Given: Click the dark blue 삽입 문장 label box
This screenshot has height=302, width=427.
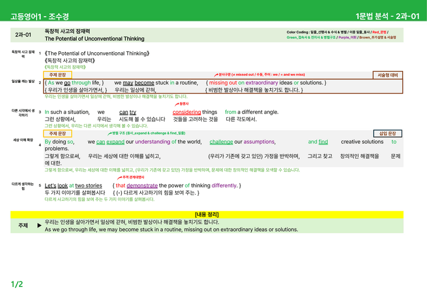Looking at the screenshot, I should coord(388,133).
